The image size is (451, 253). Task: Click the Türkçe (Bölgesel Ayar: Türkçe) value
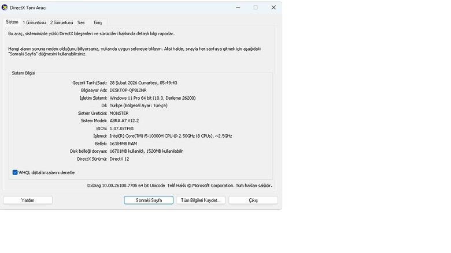tap(138, 105)
